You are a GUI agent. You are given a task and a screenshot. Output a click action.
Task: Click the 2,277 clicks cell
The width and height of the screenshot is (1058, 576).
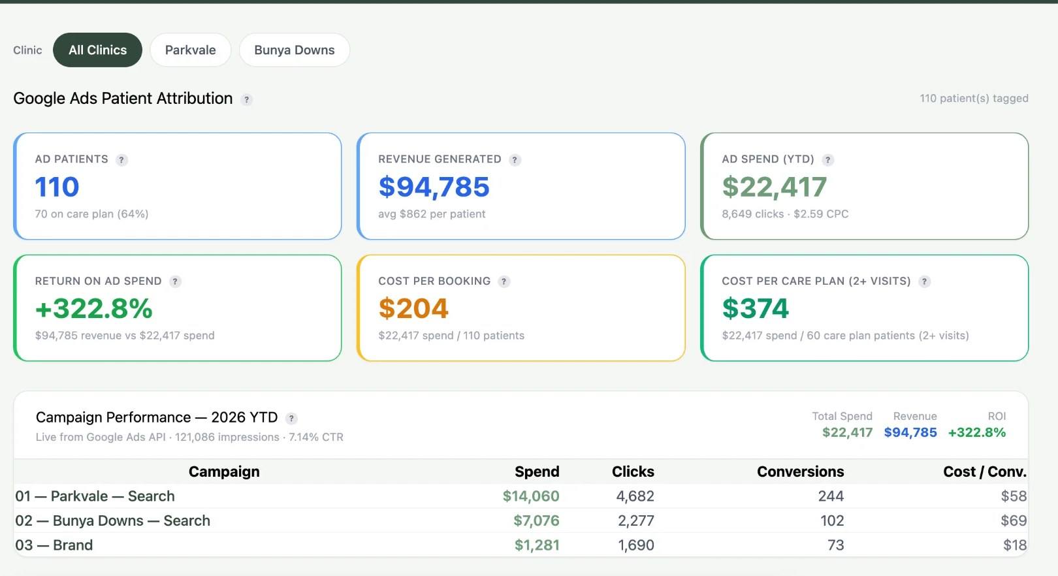[x=636, y=520]
